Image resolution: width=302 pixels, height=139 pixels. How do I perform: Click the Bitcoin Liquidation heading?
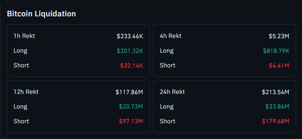click(41, 14)
